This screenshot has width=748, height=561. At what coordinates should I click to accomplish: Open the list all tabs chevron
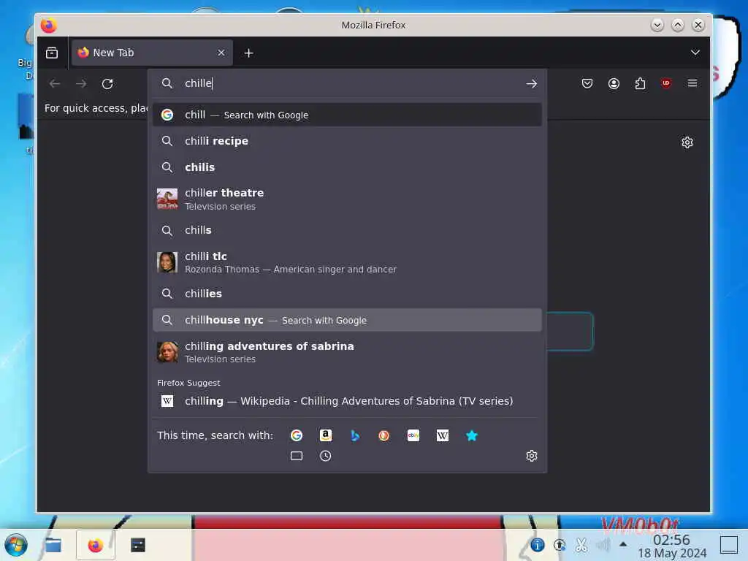point(695,53)
